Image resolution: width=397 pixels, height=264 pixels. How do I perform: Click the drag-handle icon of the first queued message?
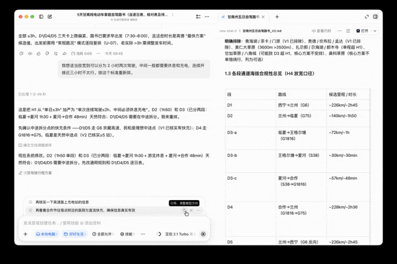[30, 202]
